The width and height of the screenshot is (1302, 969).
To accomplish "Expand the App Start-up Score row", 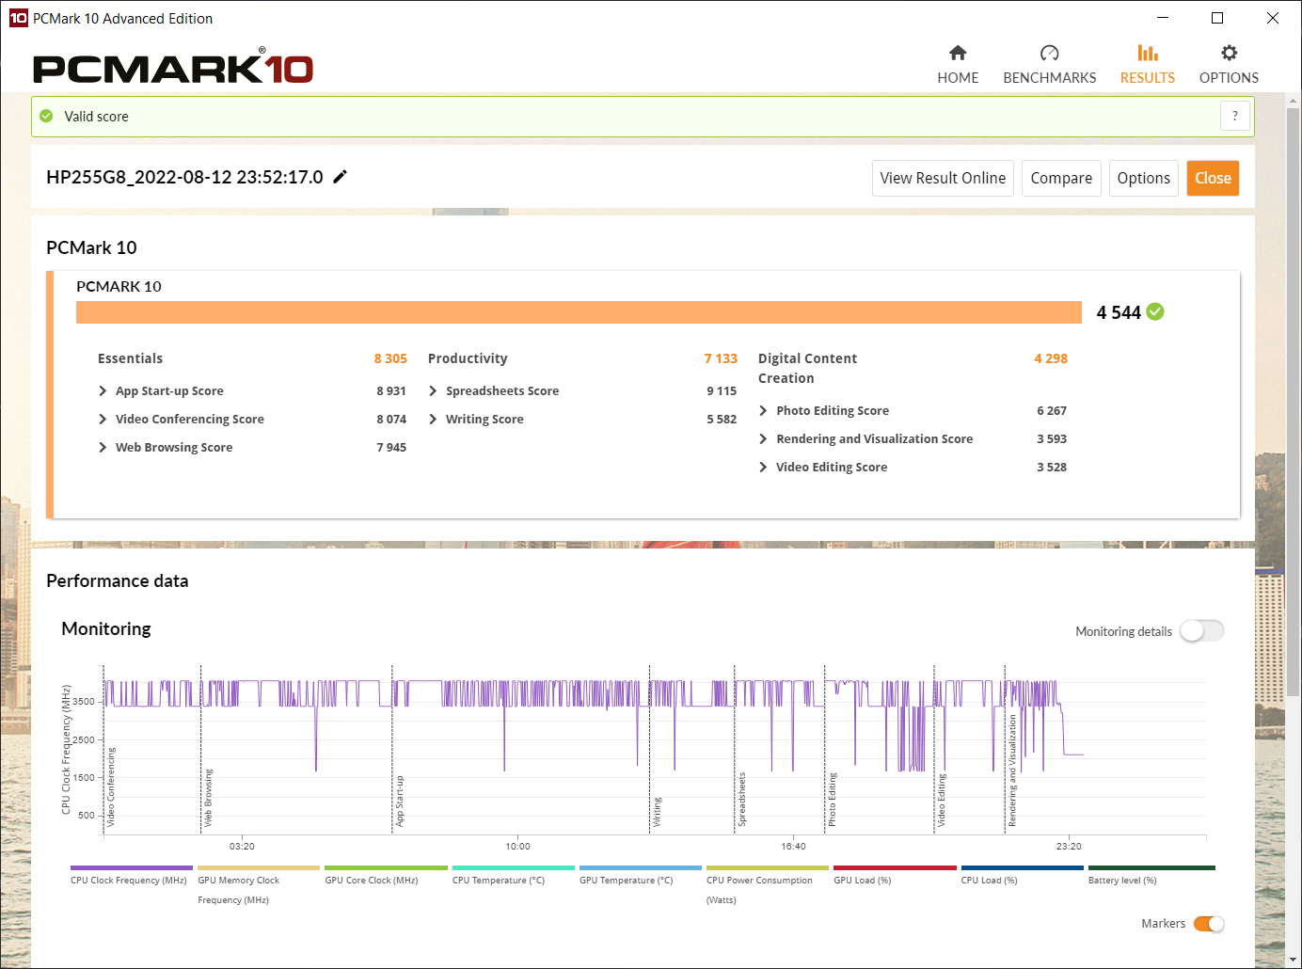I will point(103,391).
